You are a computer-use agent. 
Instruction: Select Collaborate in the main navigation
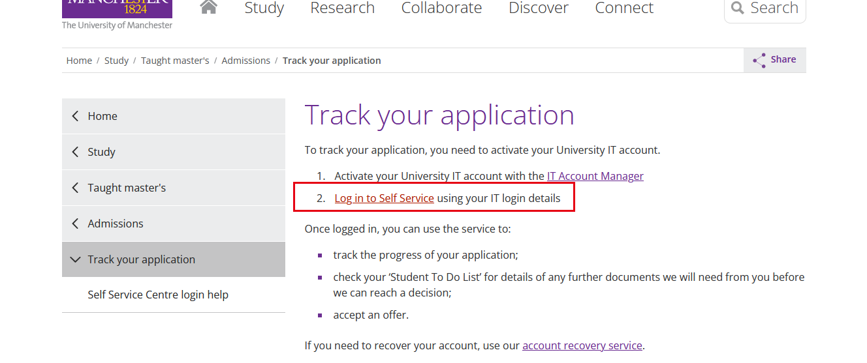click(441, 8)
